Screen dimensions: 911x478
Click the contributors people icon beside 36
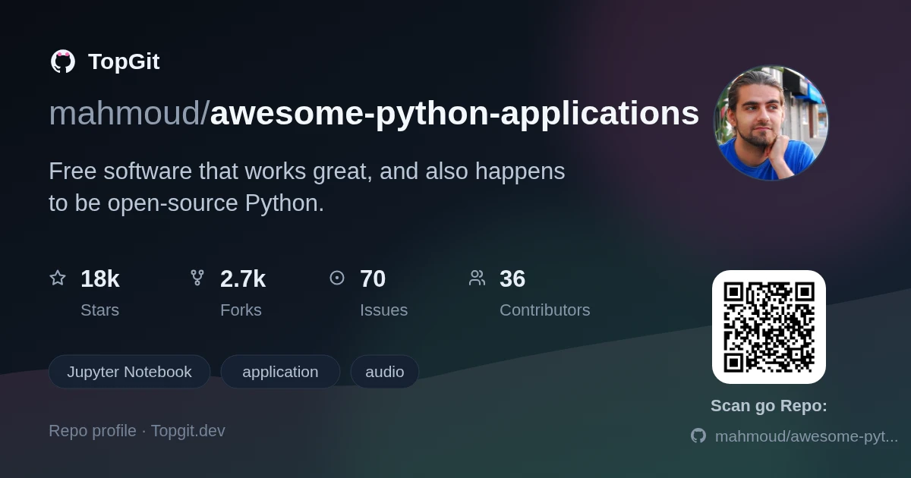[477, 278]
